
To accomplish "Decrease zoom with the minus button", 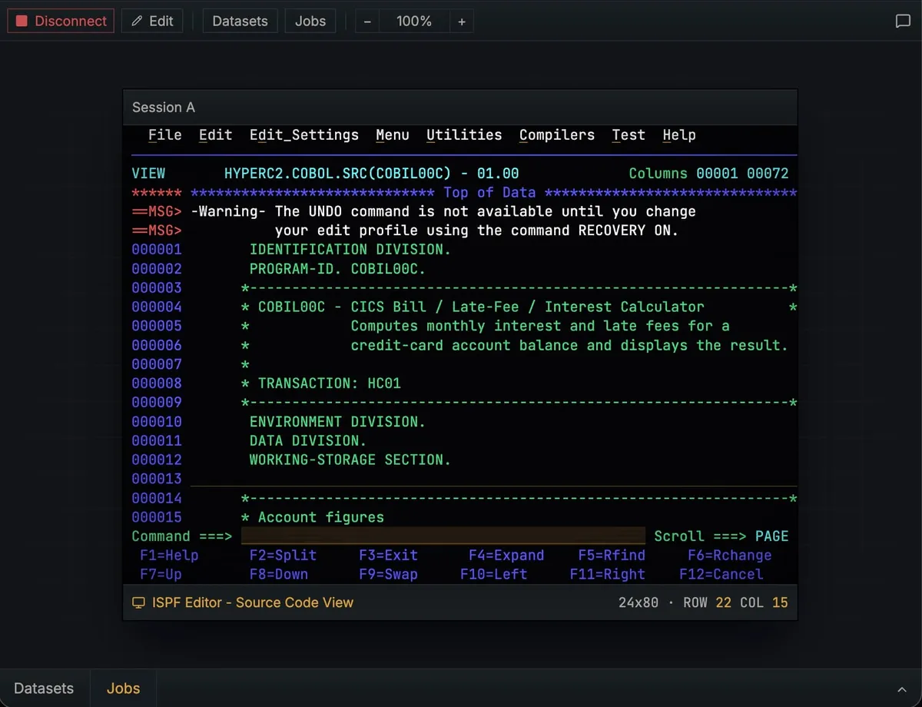I will 367,22.
